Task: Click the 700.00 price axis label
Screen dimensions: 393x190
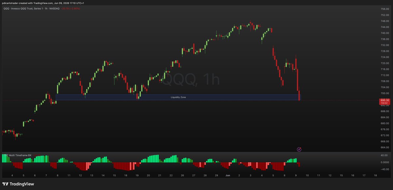Action: pyautogui.click(x=384, y=93)
